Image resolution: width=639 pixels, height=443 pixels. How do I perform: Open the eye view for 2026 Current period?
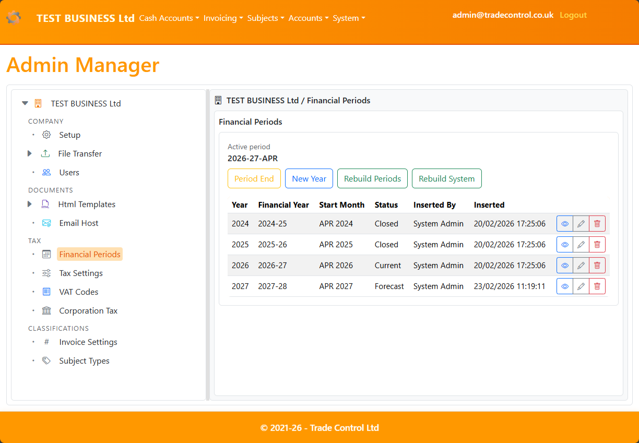coord(564,265)
